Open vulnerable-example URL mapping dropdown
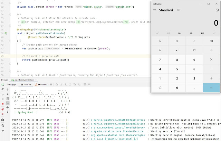The width and height of the screenshot is (221, 141). click(35, 30)
